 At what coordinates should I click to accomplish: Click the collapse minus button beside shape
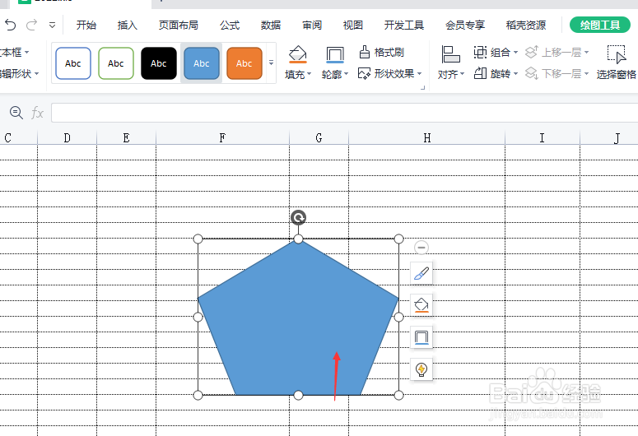(421, 248)
